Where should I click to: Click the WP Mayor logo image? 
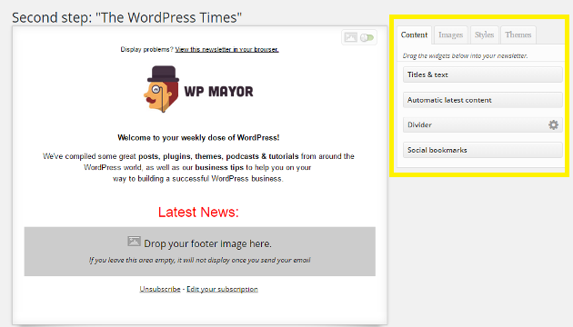(198, 89)
